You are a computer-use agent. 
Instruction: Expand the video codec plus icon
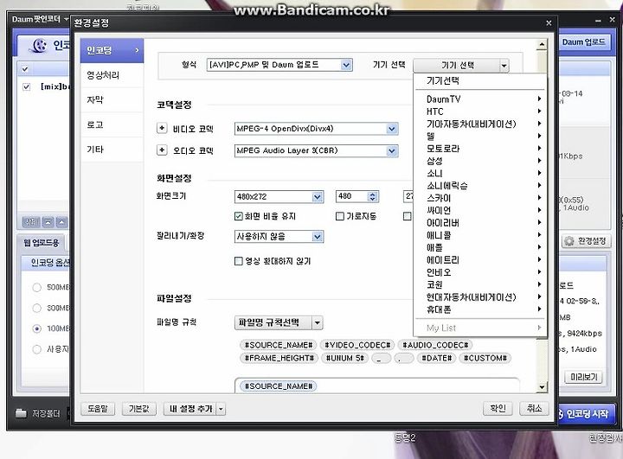[162, 128]
